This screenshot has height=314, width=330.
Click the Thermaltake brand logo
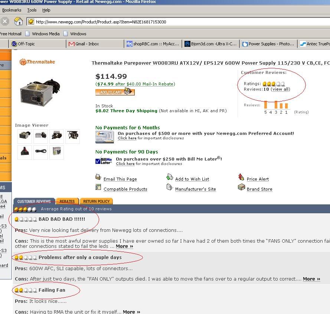(x=37, y=62)
